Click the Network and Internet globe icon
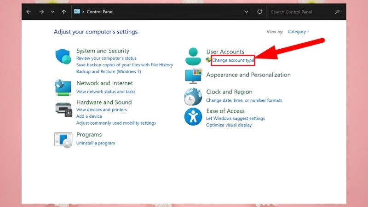Viewport: 368px width, 207px height. pos(63,87)
